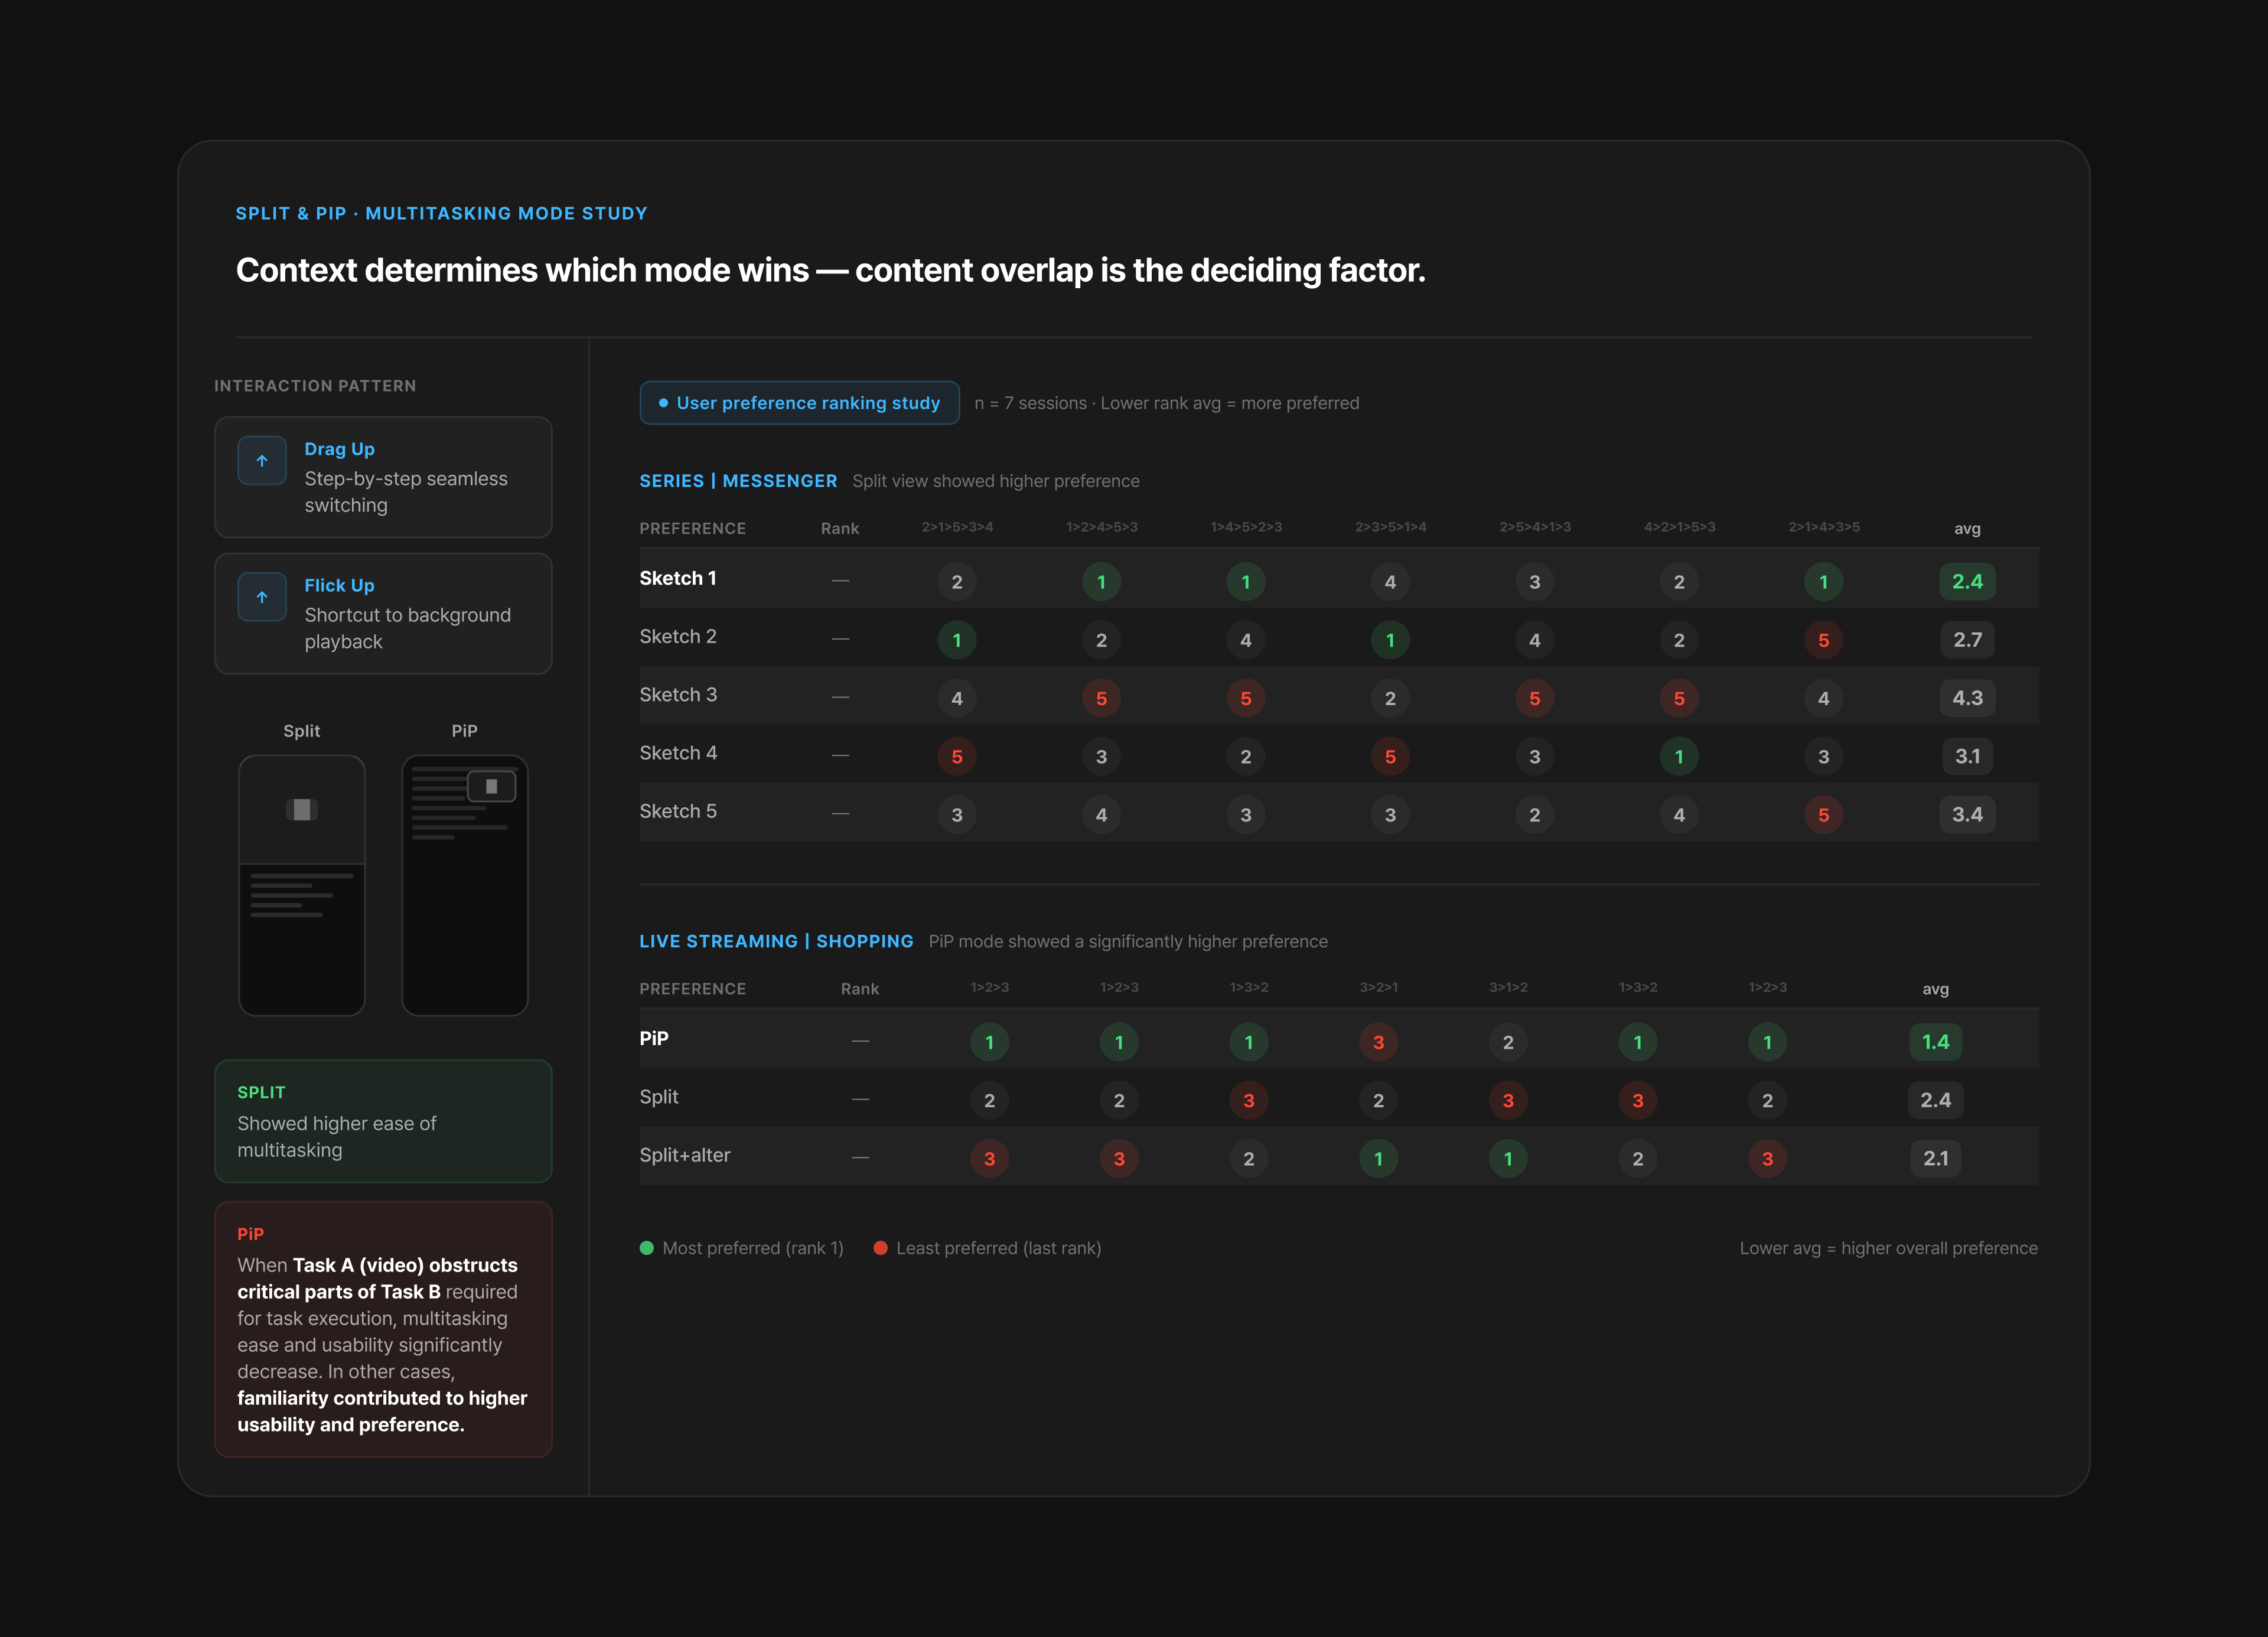Select the Split phone mockup thumbnail
The width and height of the screenshot is (2268, 1637).
(302, 885)
